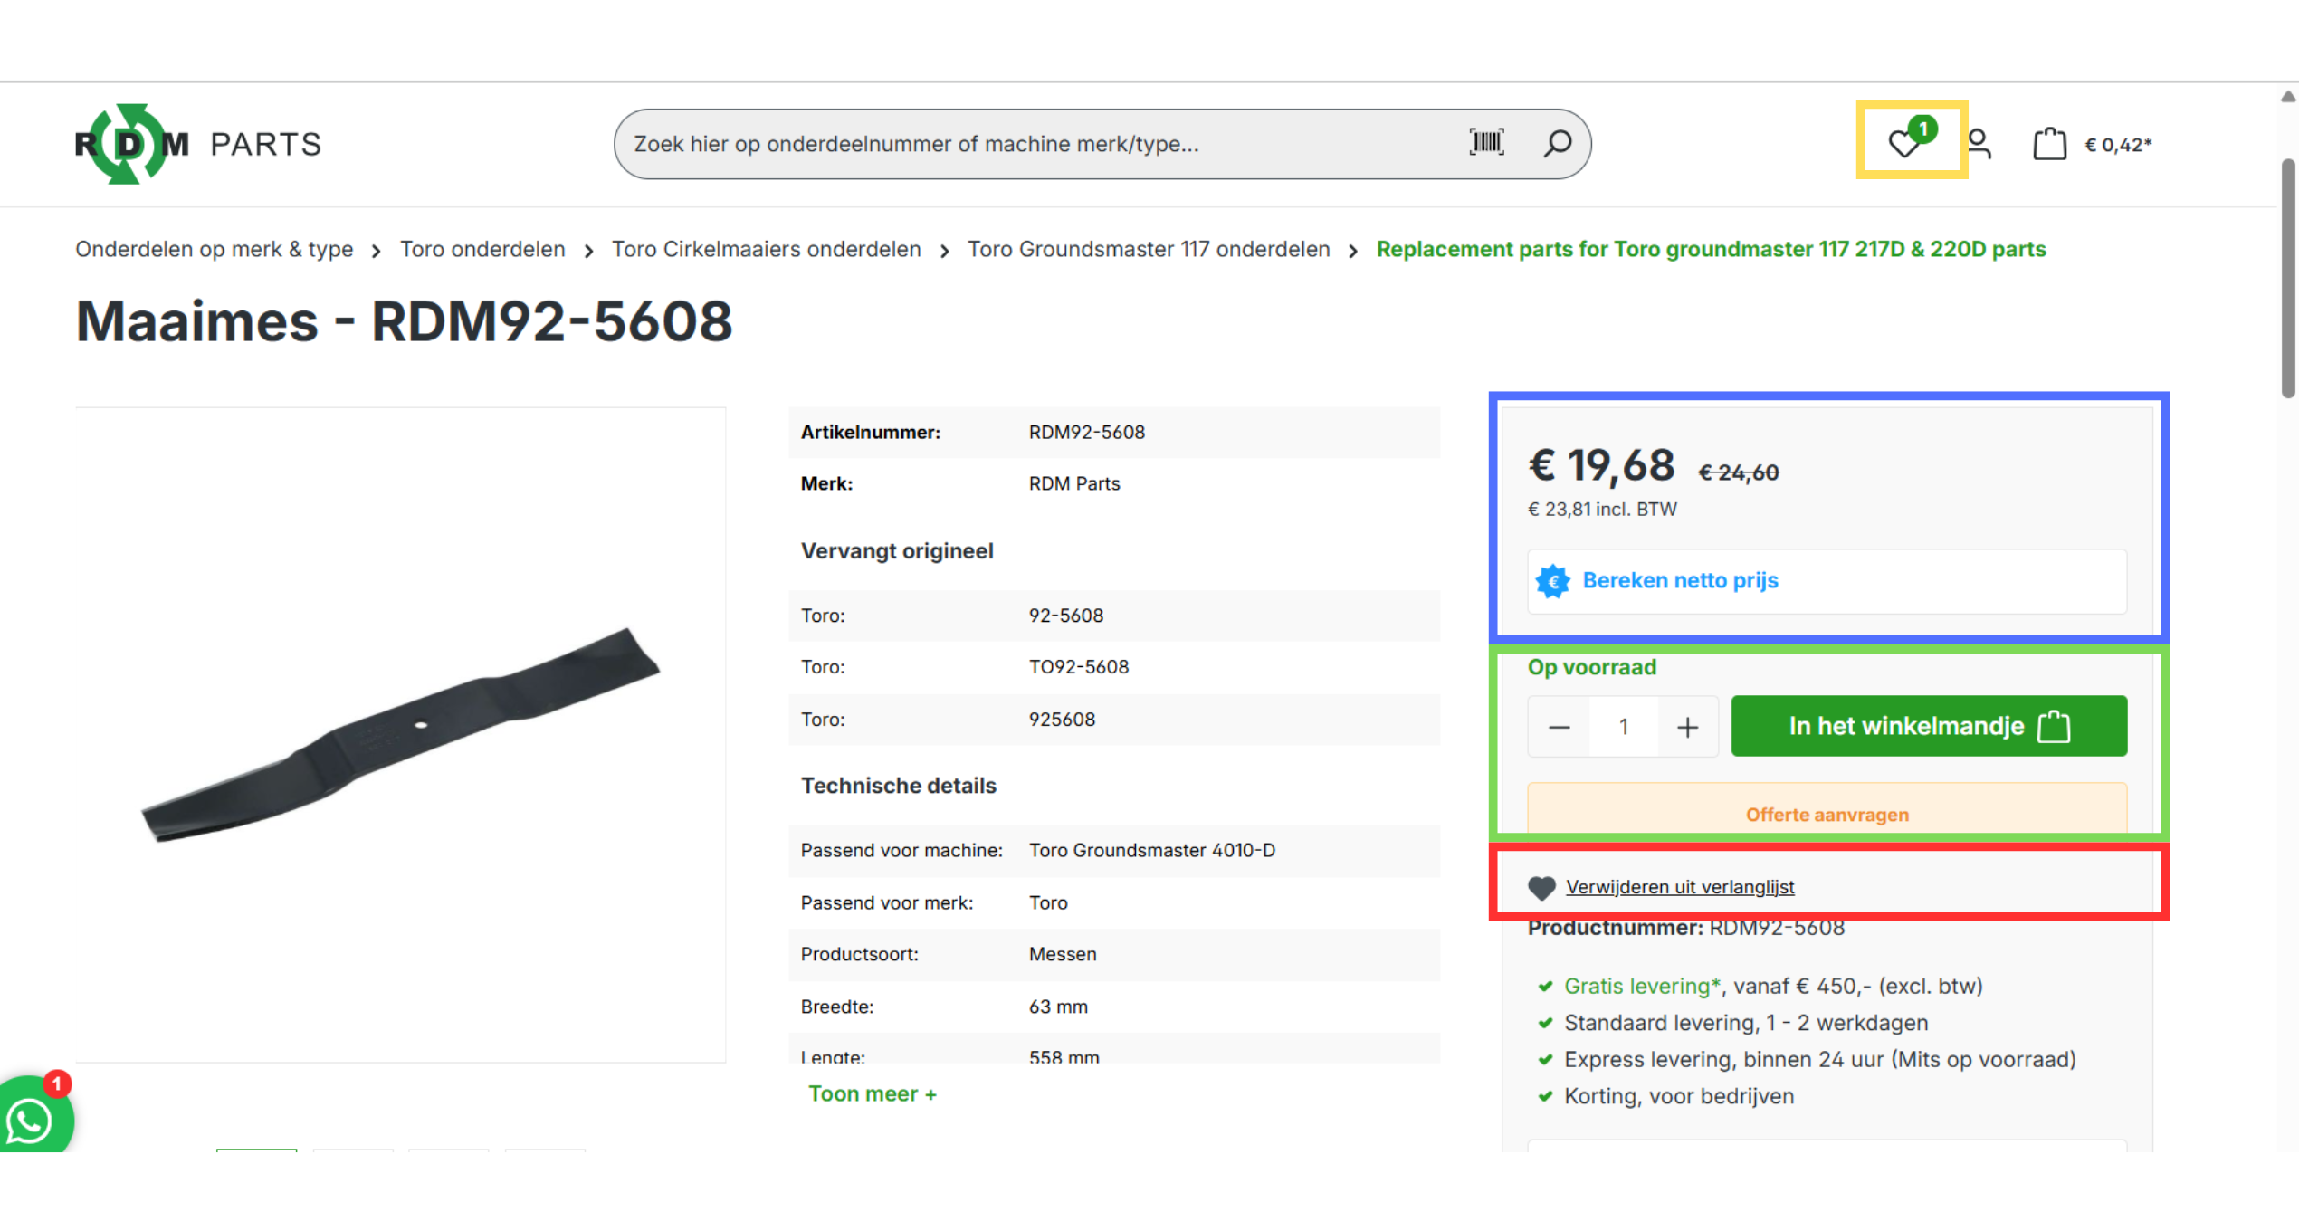Viewport: 2299px width, 1231px height.
Task: Decrease quantity with the minus button
Action: 1559,727
